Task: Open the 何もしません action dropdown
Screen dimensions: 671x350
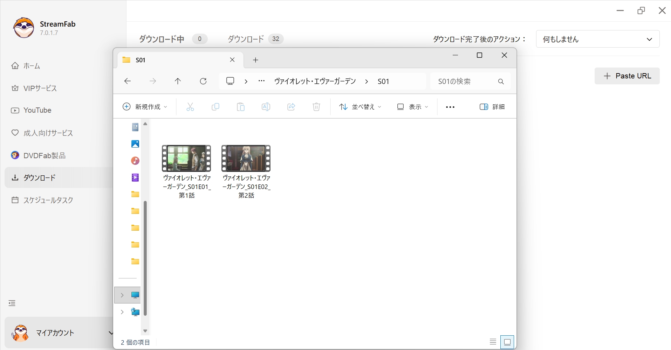Action: [x=597, y=39]
